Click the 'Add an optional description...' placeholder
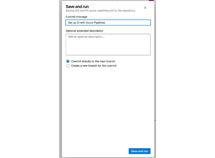Viewport: 215px width, 158px height. (x=86, y=37)
